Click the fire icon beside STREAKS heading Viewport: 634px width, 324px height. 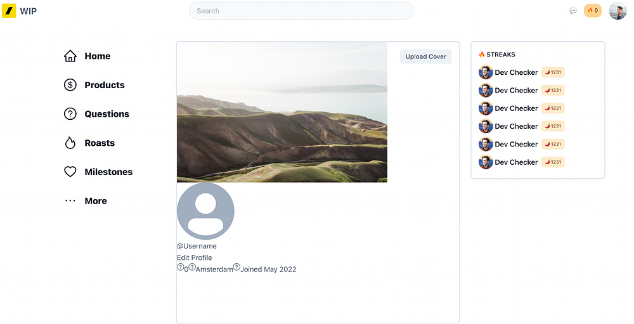coord(482,55)
